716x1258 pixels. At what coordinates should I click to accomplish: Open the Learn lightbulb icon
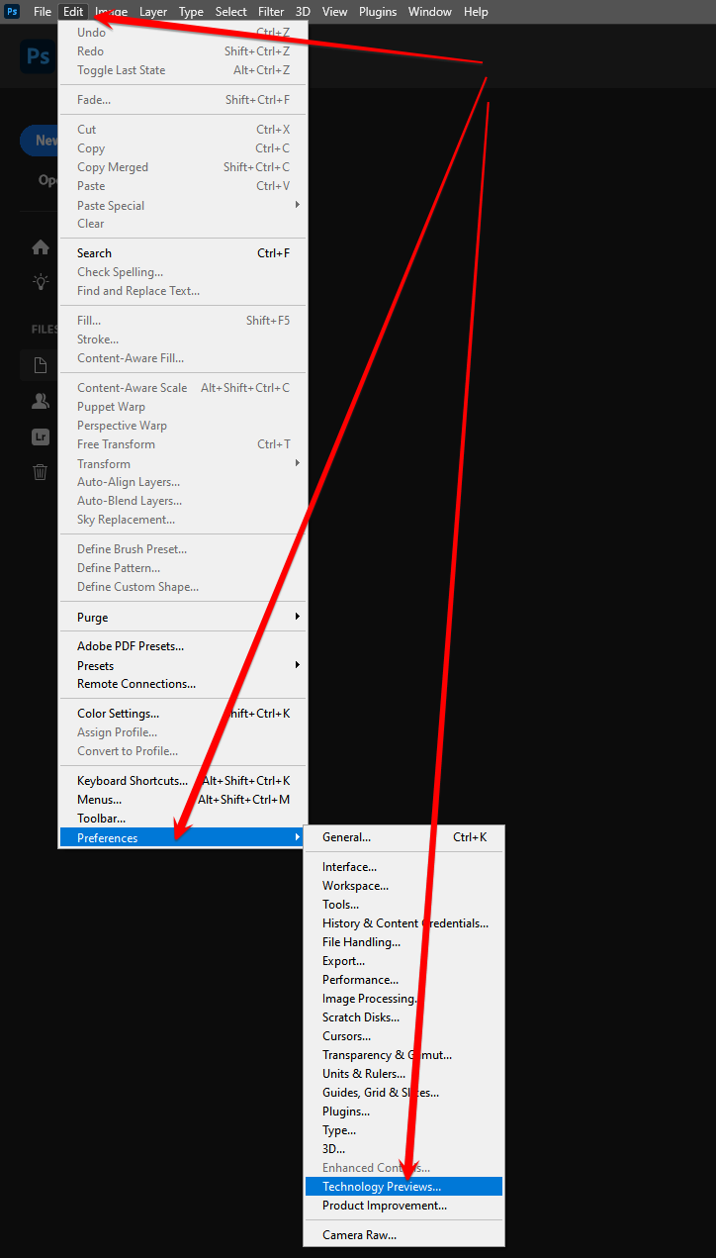(x=41, y=281)
